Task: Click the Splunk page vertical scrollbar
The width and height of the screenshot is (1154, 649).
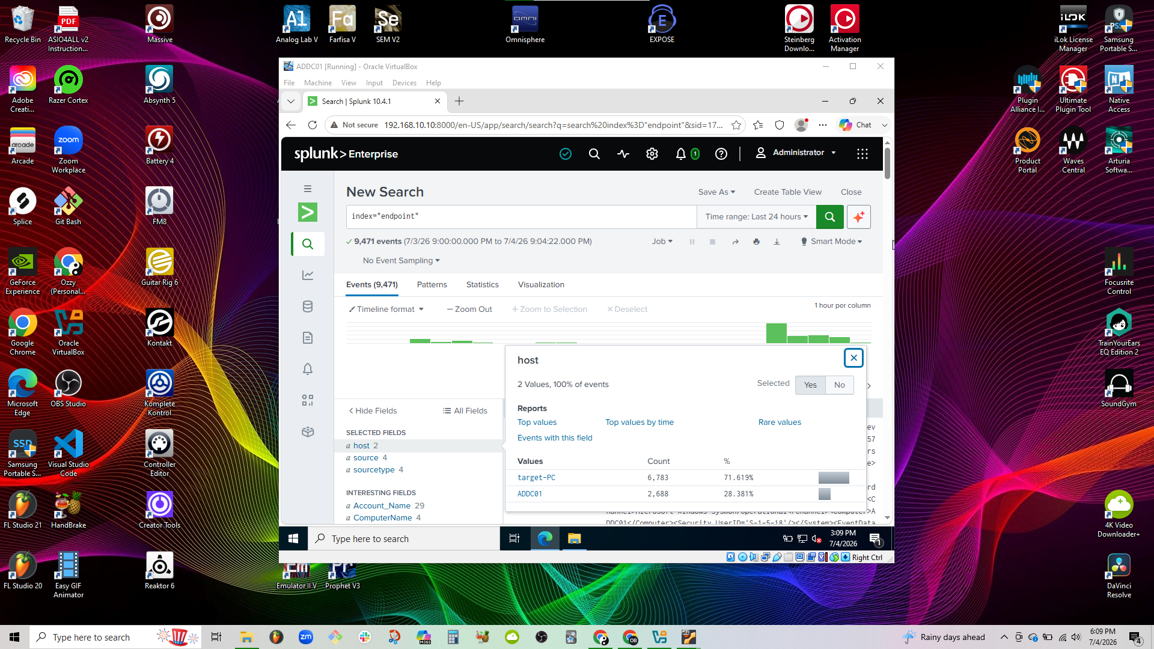Action: point(887,162)
